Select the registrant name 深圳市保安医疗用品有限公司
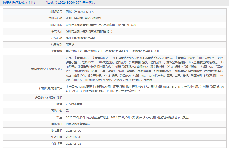 coord(84,18)
